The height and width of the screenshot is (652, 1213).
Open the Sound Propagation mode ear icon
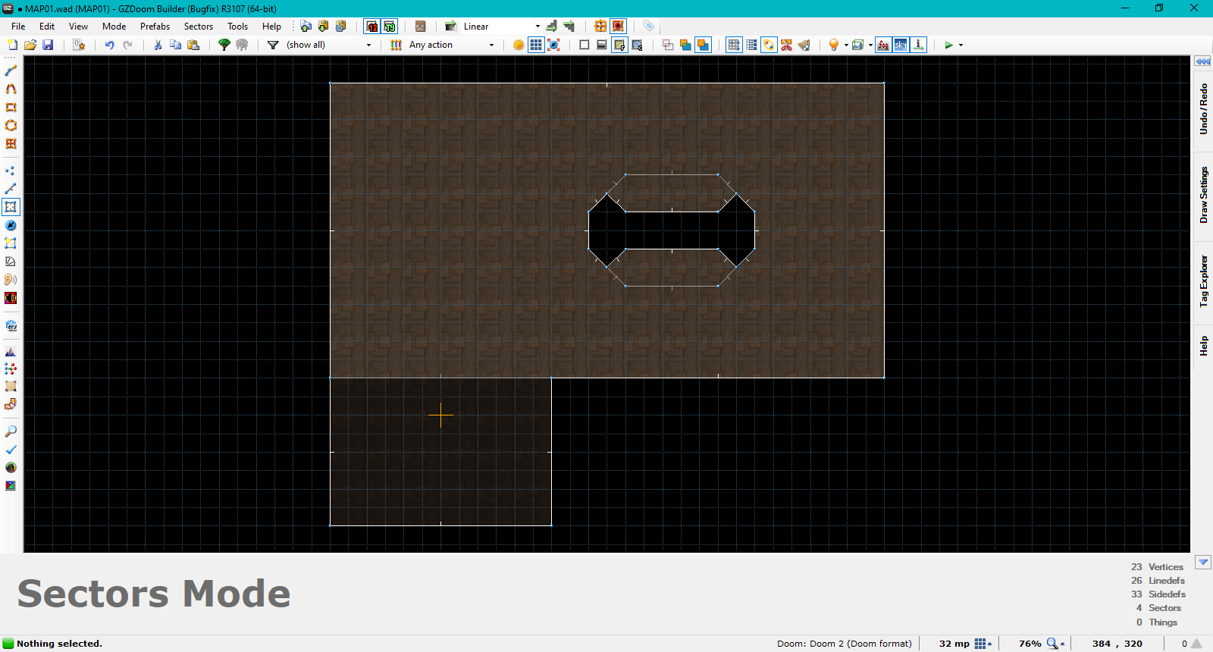(11, 280)
